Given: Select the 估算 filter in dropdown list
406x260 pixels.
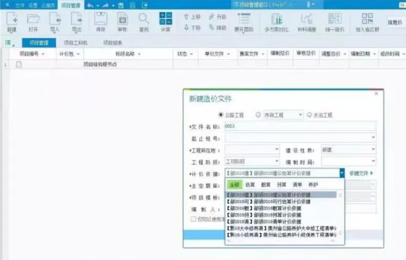Looking at the screenshot, I should [250, 184].
